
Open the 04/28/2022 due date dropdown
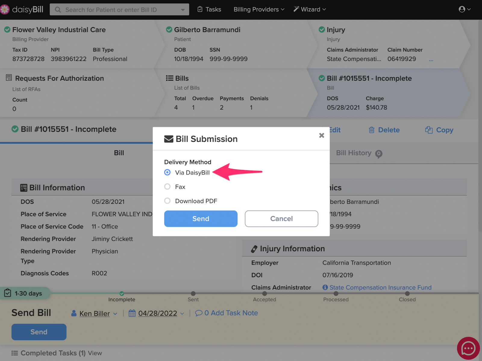[x=182, y=314]
